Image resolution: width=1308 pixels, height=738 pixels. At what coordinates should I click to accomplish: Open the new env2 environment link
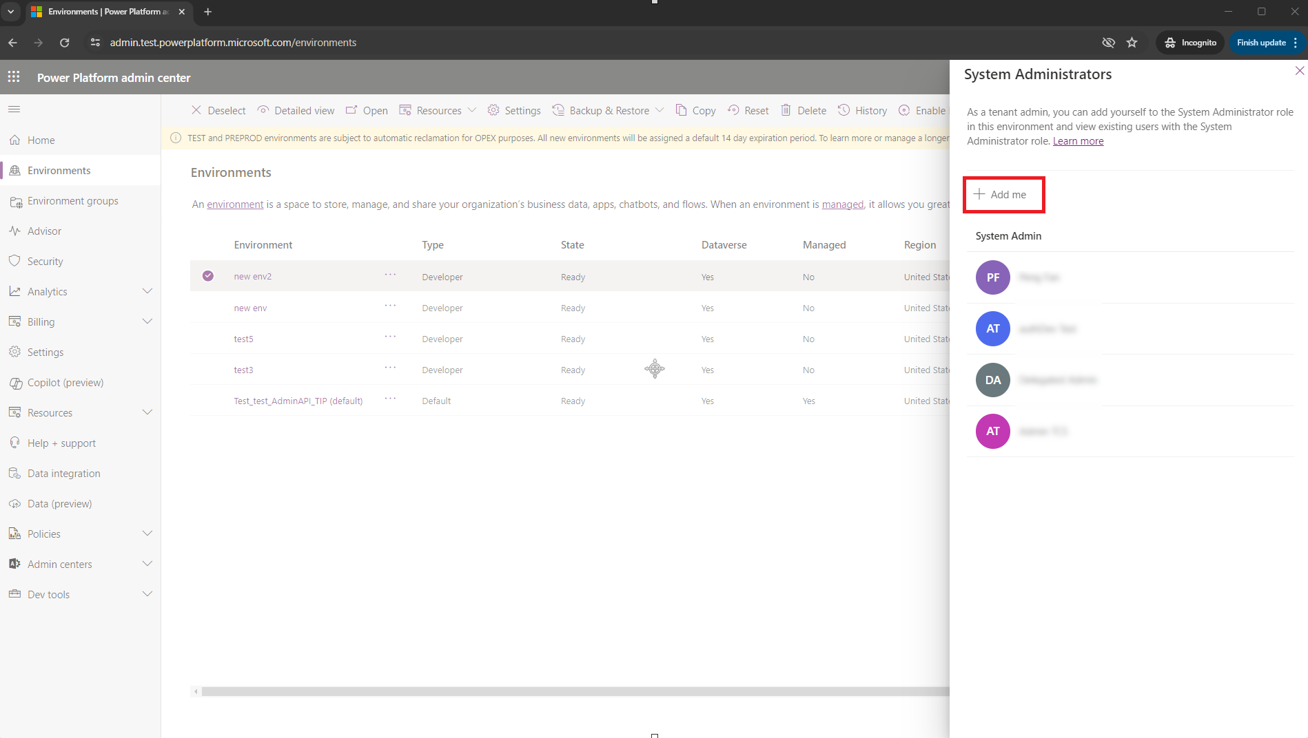click(252, 277)
